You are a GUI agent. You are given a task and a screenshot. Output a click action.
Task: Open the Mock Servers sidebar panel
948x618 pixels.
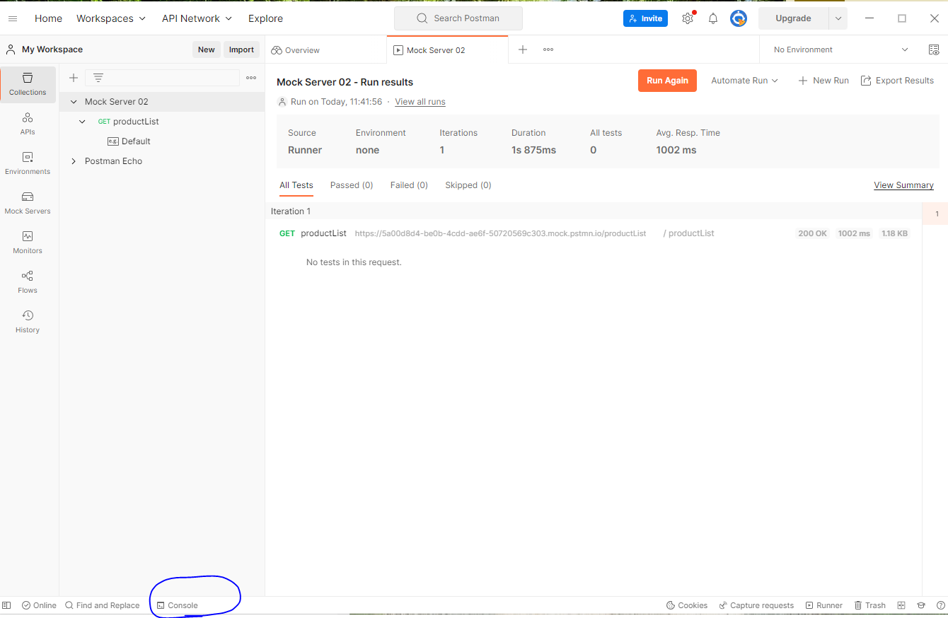pyautogui.click(x=28, y=203)
